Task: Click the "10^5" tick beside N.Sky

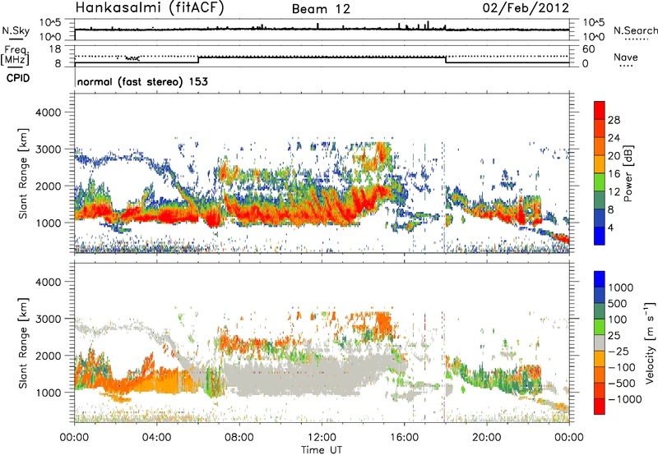Action: 50,23
